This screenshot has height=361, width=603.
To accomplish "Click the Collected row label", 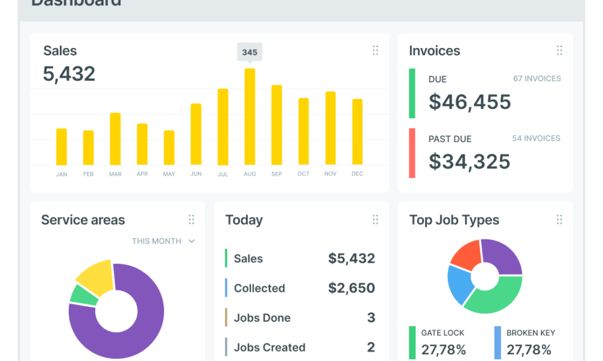I will (259, 288).
